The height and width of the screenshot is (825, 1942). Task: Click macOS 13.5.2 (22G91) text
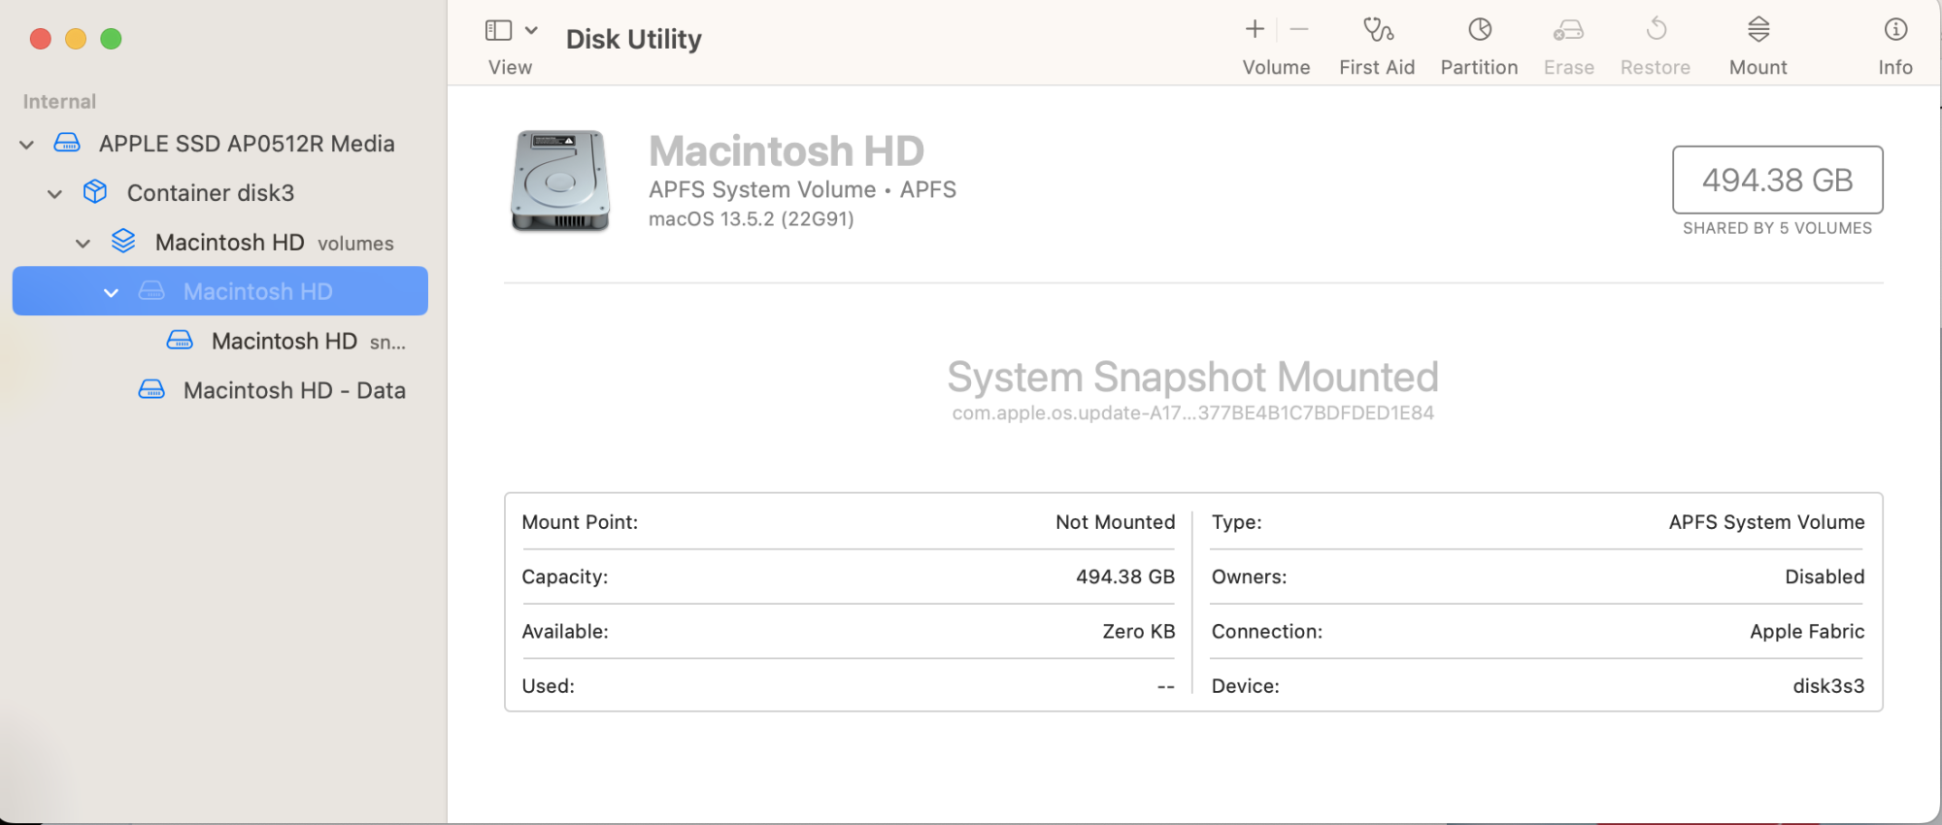752,219
